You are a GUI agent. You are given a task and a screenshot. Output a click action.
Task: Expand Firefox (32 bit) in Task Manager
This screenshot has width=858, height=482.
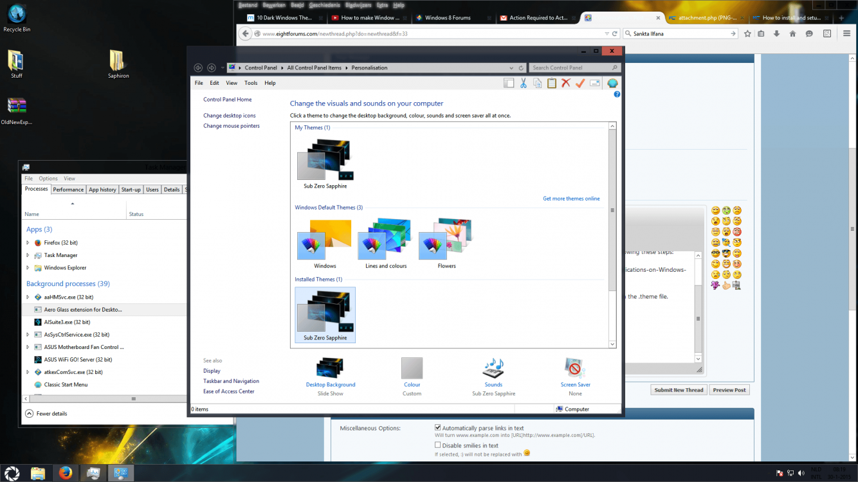(x=28, y=243)
